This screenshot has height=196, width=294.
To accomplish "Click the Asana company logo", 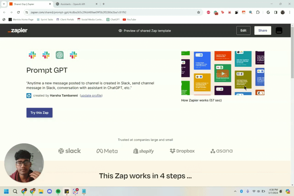I will point(221,151).
